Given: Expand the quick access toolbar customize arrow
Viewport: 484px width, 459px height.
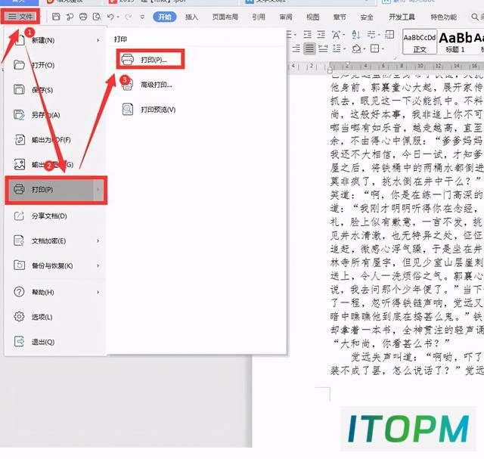Looking at the screenshot, I should click(x=142, y=17).
